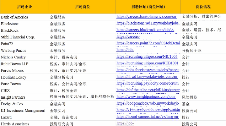Screen dimensions: 226x126
Task: Open the Point72 CSJobDetail link
Action: [148, 43]
